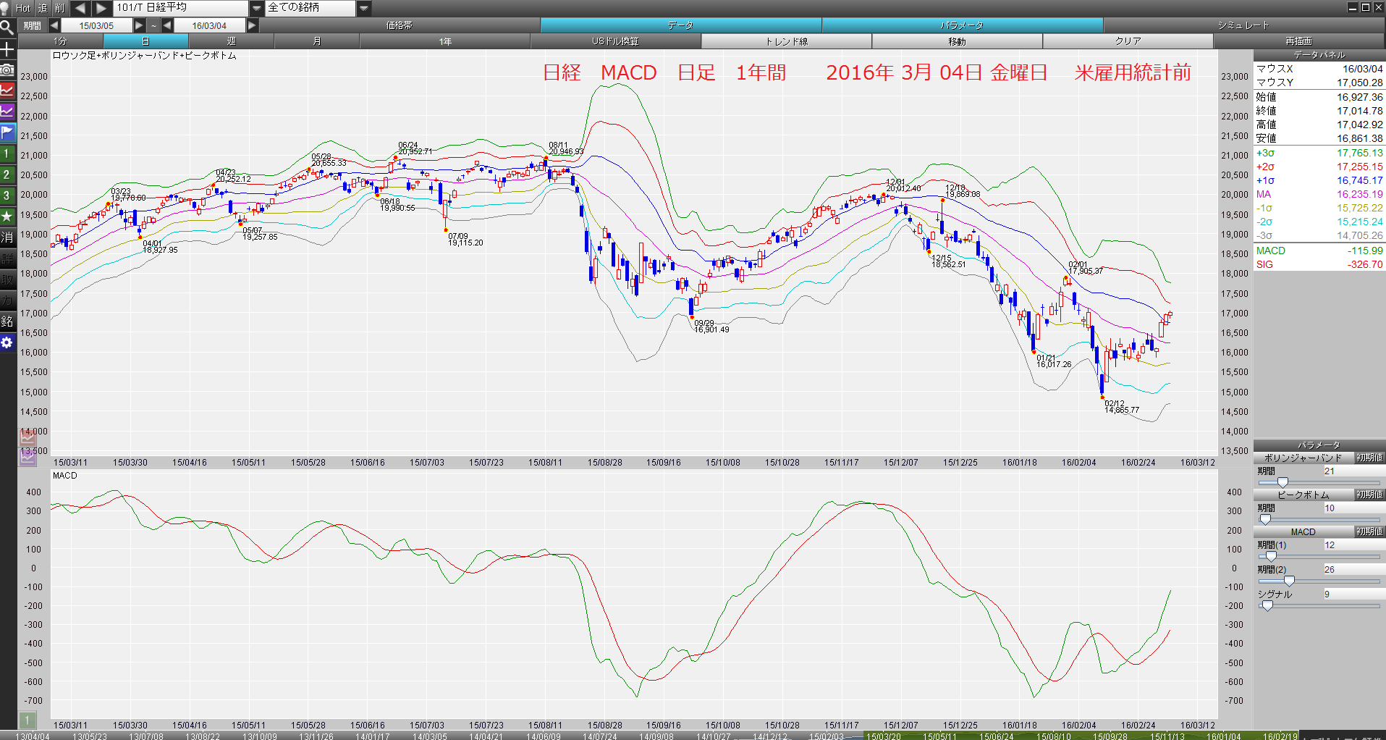This screenshot has width=1386, height=740.
Task: Reset ボリンジャーバンド to 初期値
Action: tap(1369, 458)
